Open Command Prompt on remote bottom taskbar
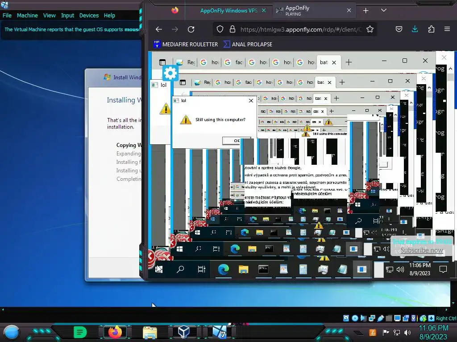The height and width of the screenshot is (342, 457). pos(263,269)
